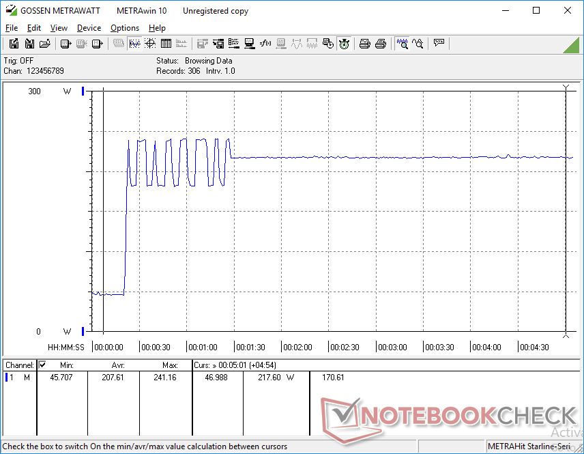Viewport: 584px width, 454px height.
Task: Select the Min value 45.707
Action: (61, 378)
